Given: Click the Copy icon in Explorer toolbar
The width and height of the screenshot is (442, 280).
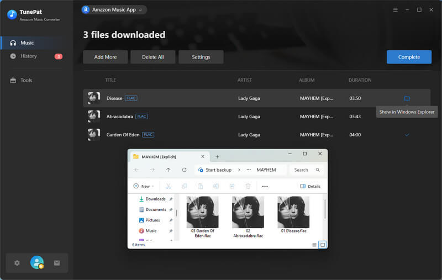Looking at the screenshot, I should [184, 186].
